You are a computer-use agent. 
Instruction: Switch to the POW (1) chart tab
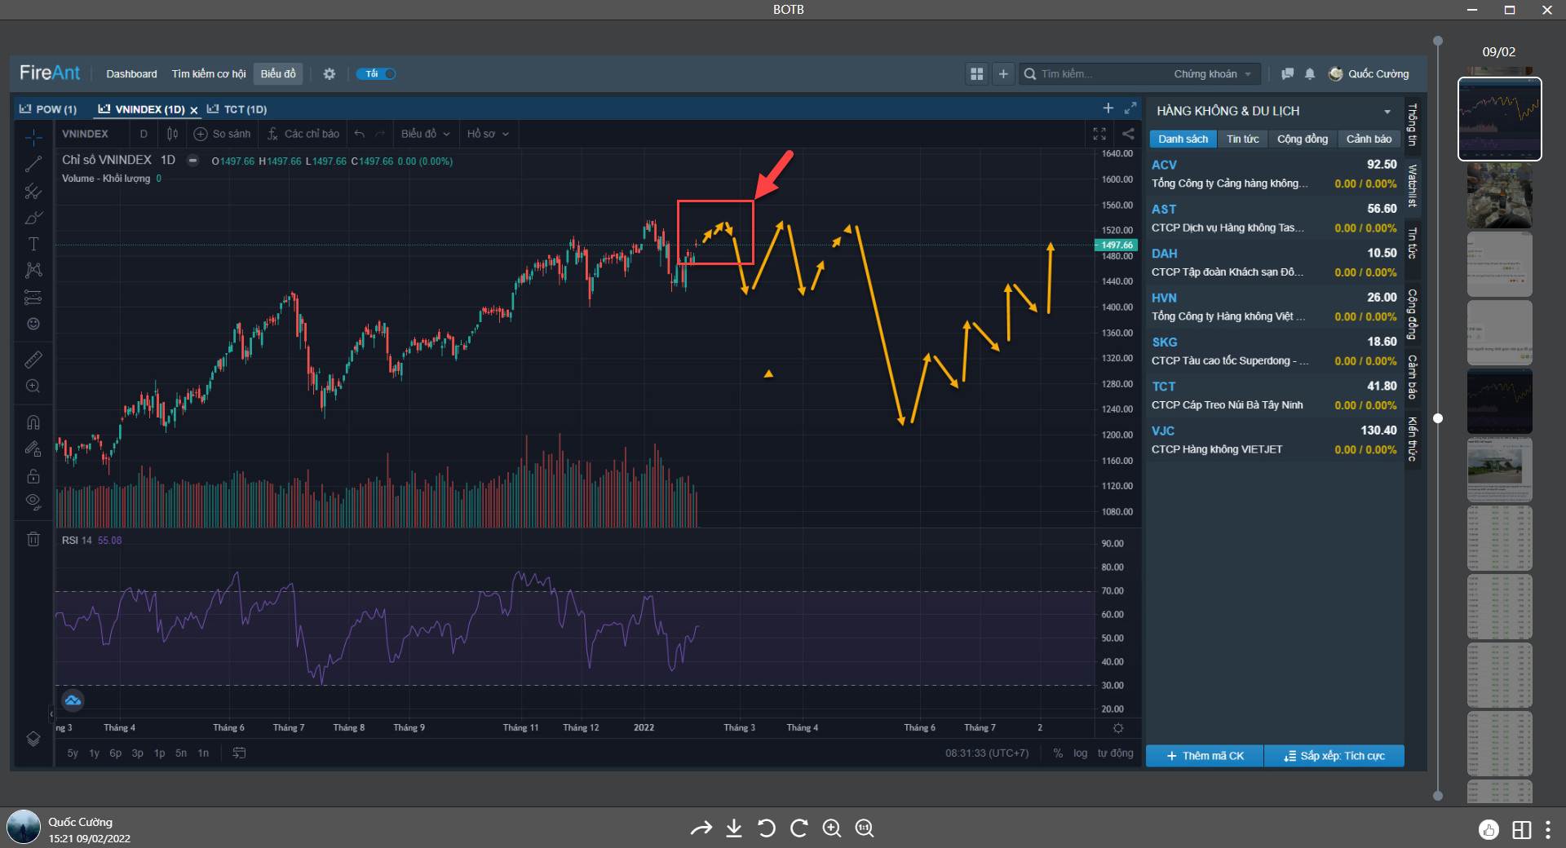pos(48,109)
